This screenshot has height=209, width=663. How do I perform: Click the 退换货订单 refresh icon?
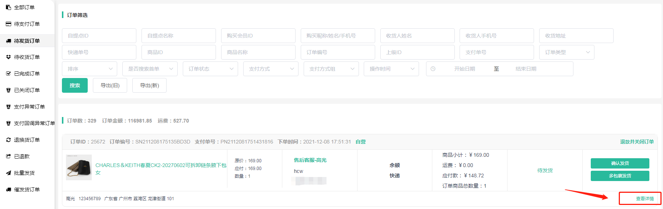click(x=8, y=140)
